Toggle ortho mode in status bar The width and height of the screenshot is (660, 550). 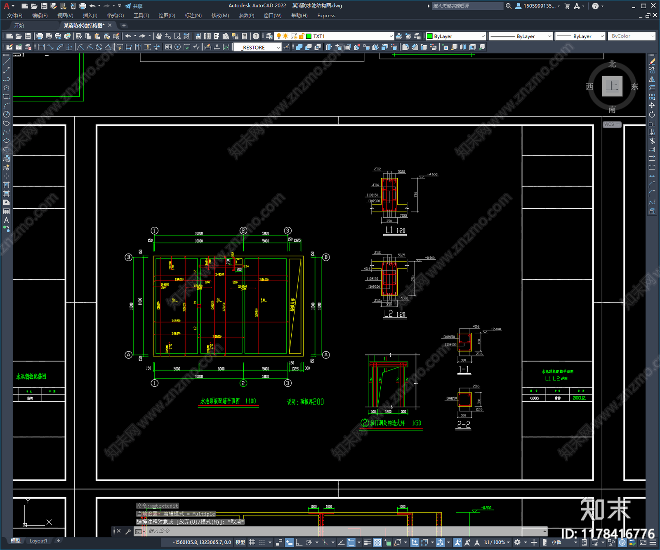pyautogui.click(x=299, y=542)
